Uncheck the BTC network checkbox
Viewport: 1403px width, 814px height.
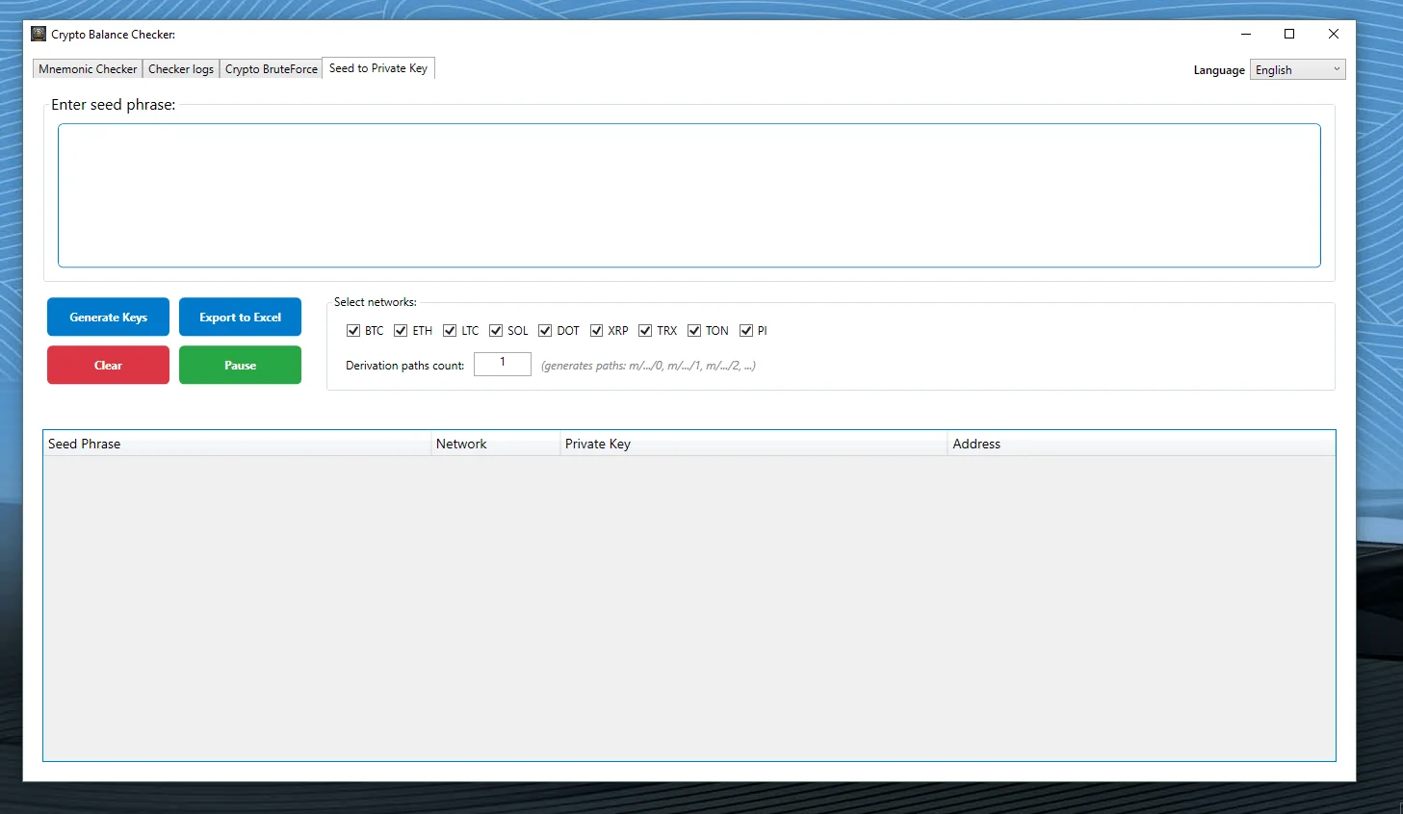(353, 331)
